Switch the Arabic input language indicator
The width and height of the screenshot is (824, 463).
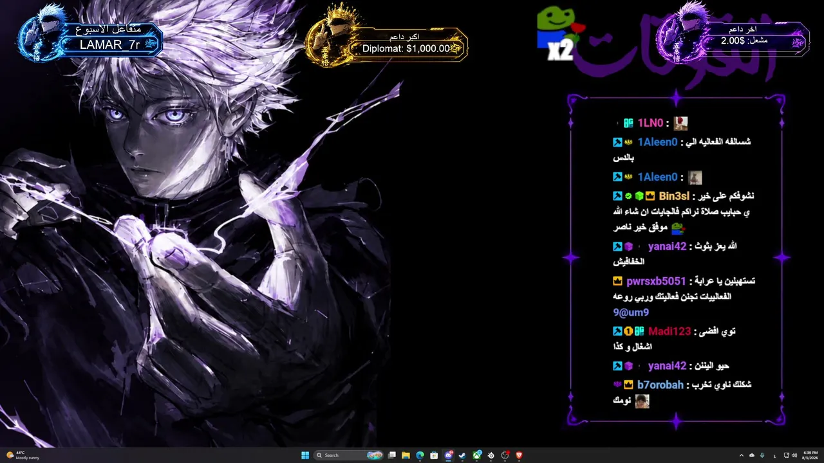pyautogui.click(x=774, y=455)
